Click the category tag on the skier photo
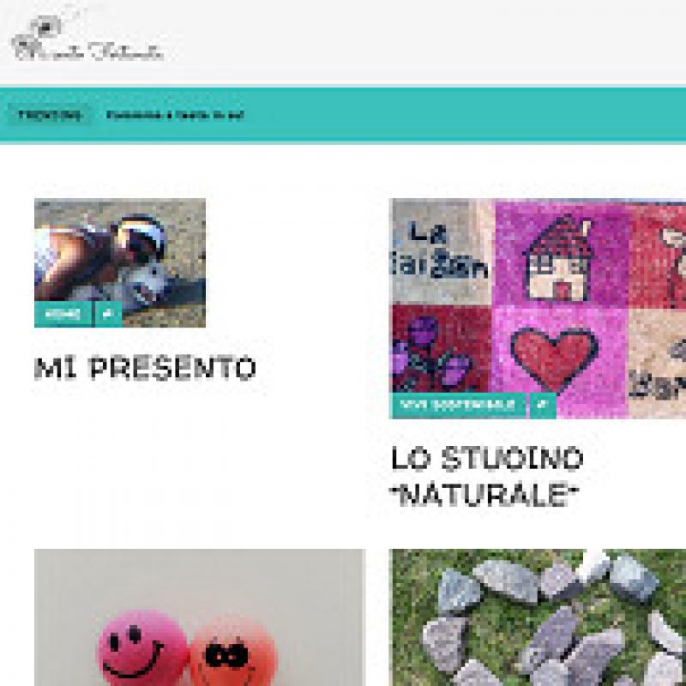The image size is (686, 686). click(x=63, y=314)
